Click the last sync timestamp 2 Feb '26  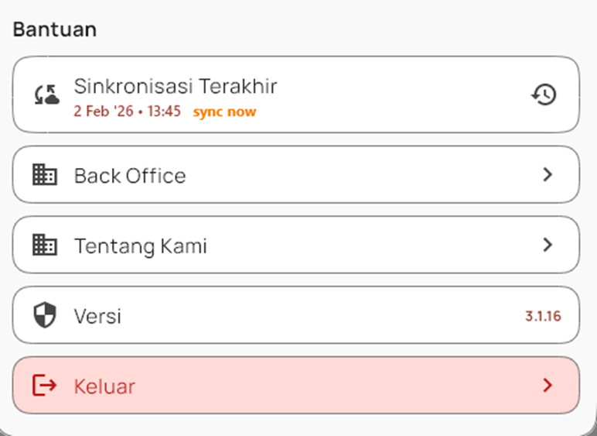pos(127,112)
